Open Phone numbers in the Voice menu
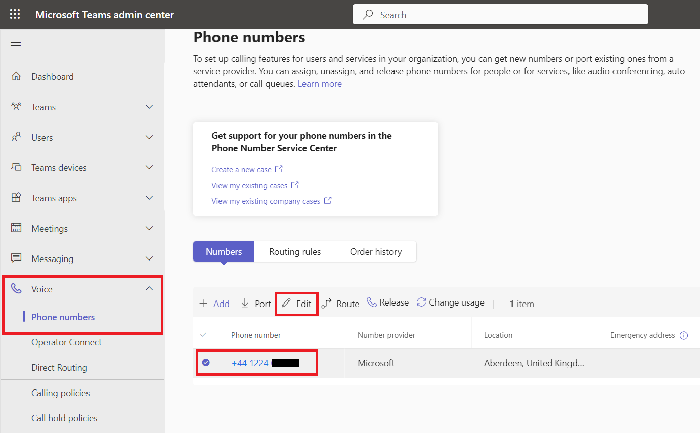 point(63,317)
